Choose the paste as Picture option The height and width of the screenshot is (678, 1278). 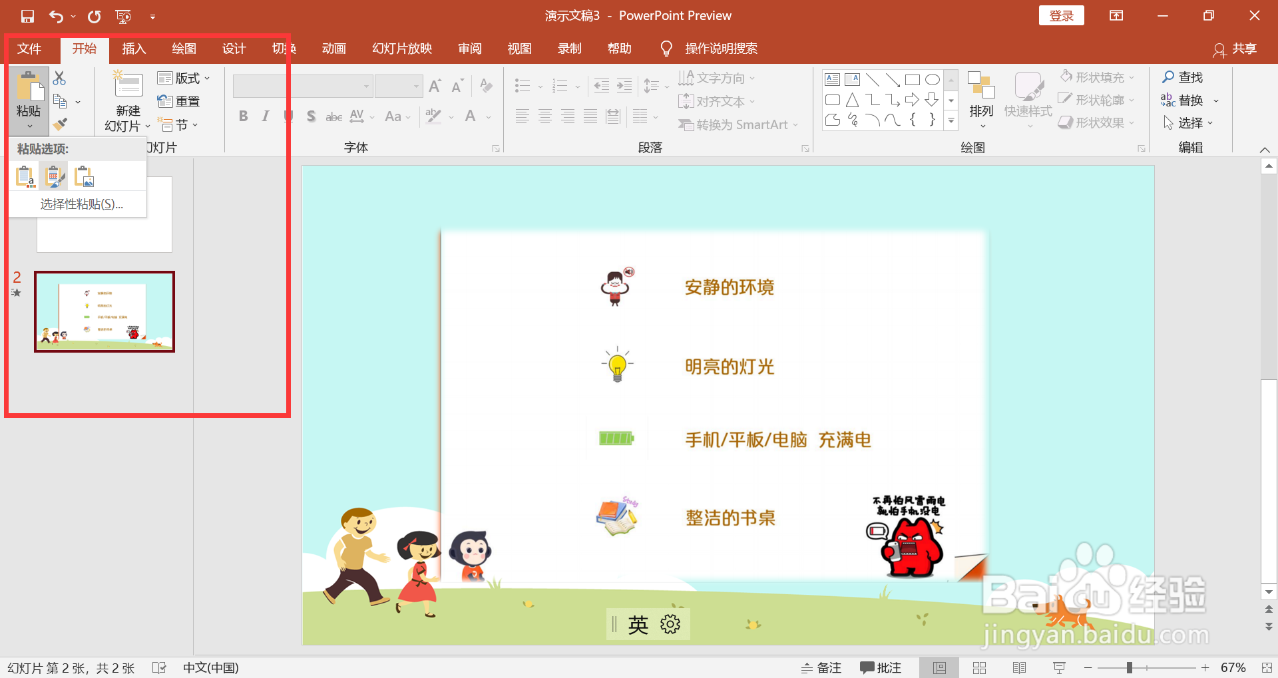[84, 176]
